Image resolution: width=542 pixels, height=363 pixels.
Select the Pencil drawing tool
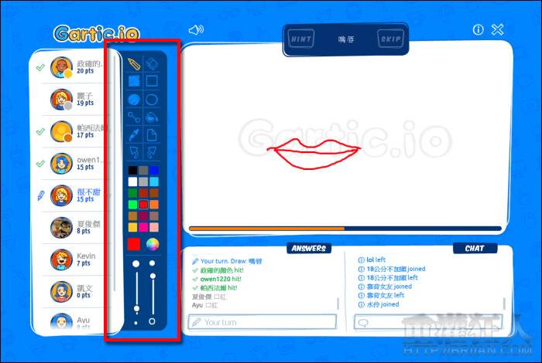click(134, 64)
